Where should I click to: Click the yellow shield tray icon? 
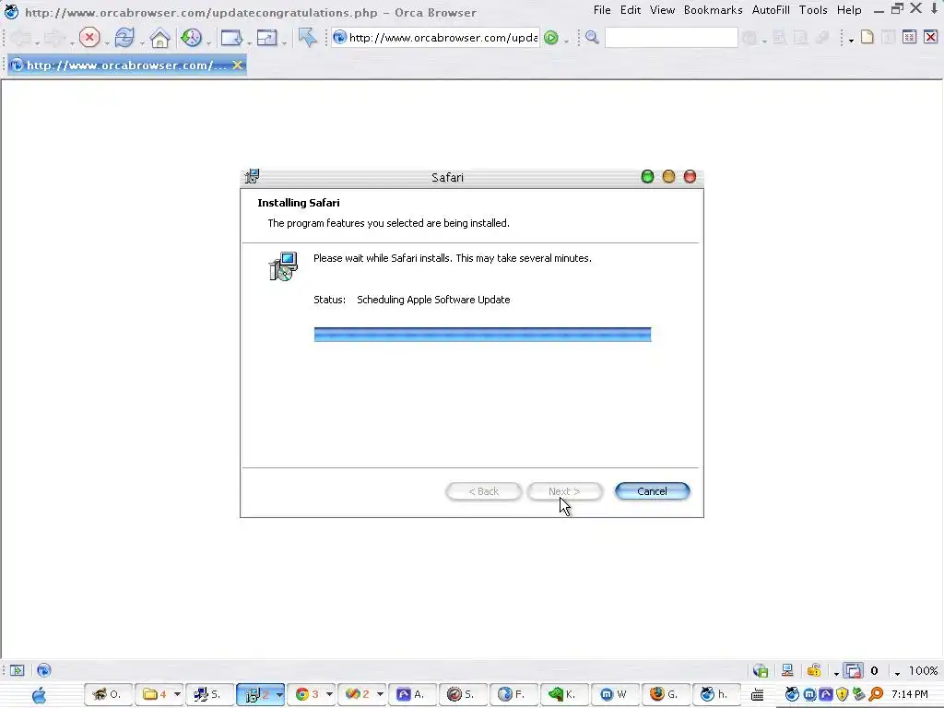pos(843,694)
